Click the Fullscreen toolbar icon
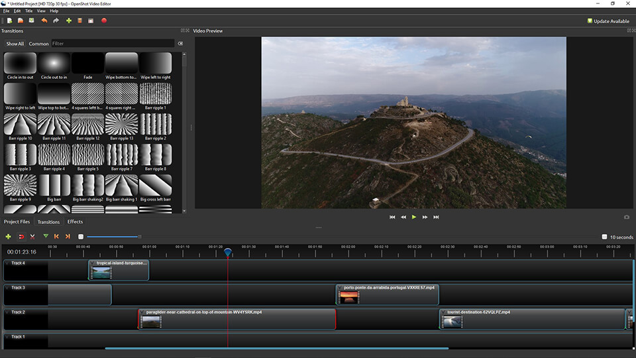Screen dimensions: 636x358 (x=91, y=21)
